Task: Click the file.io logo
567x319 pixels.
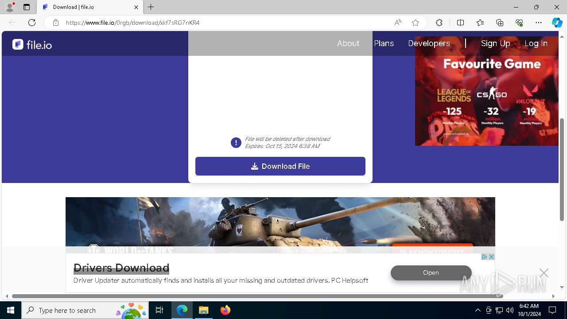Action: coord(32,44)
